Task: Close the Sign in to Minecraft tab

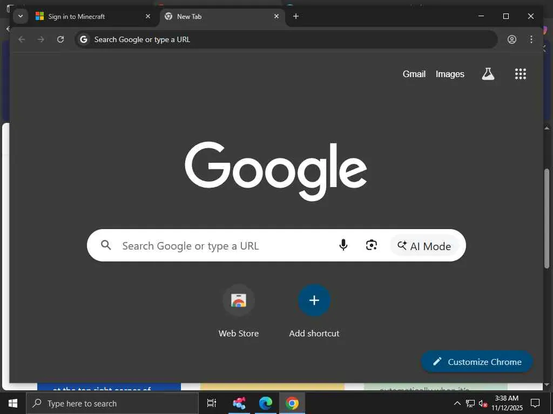Action: pyautogui.click(x=148, y=16)
